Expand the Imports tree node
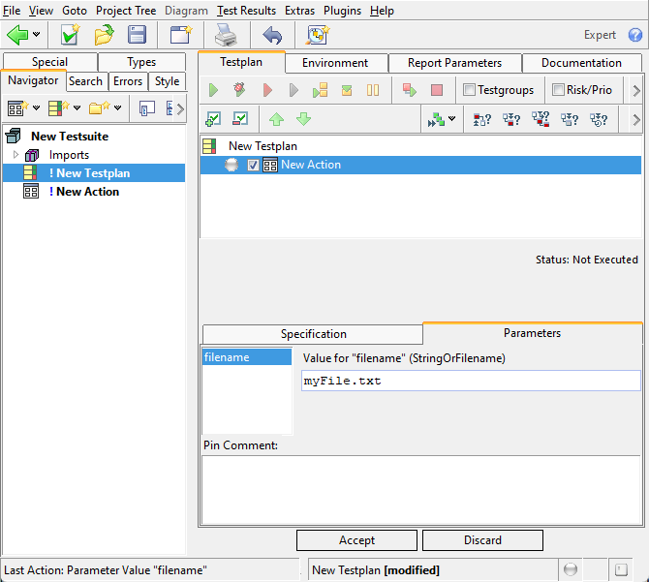649x582 pixels. click(15, 155)
